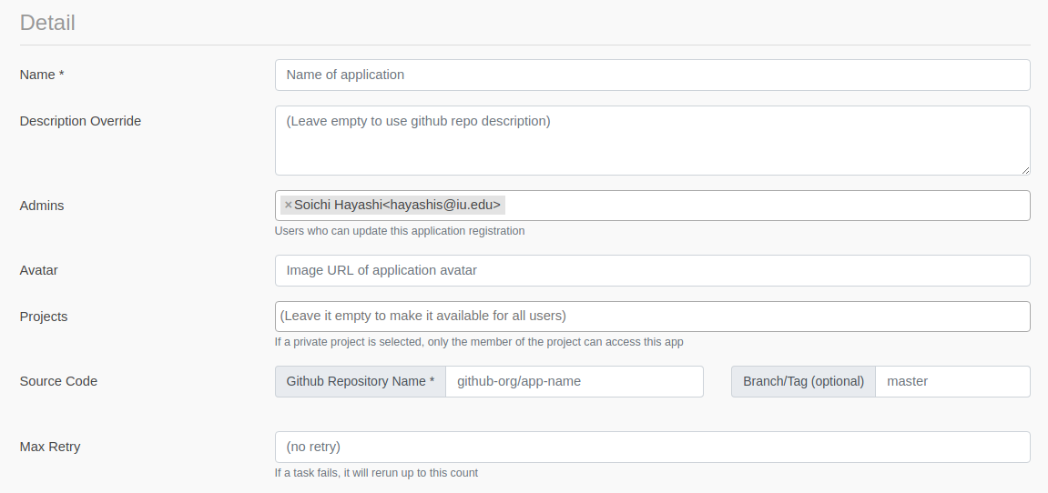
Task: Click the Avatar label
Action: pyautogui.click(x=39, y=270)
